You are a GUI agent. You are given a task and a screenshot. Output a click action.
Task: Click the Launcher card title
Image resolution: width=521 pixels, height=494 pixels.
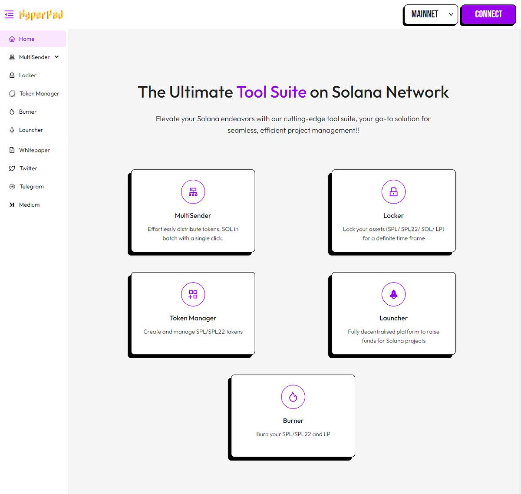coord(394,318)
